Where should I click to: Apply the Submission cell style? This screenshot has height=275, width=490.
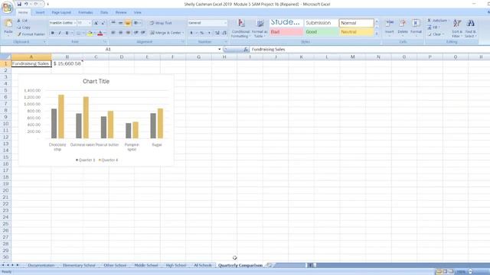(322, 23)
